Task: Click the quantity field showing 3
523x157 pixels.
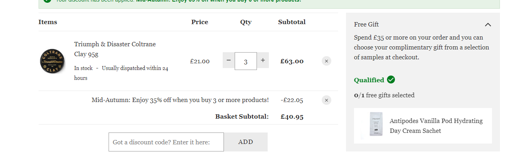Action: point(246,61)
